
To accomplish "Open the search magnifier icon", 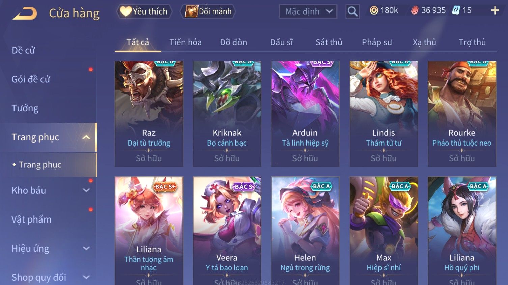I will 352,11.
